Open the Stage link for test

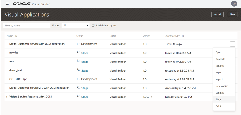pos(85,62)
